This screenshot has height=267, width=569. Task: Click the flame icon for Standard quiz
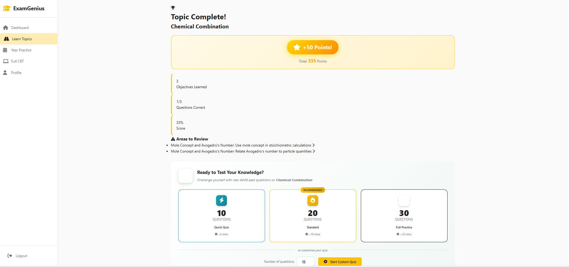pos(313,201)
